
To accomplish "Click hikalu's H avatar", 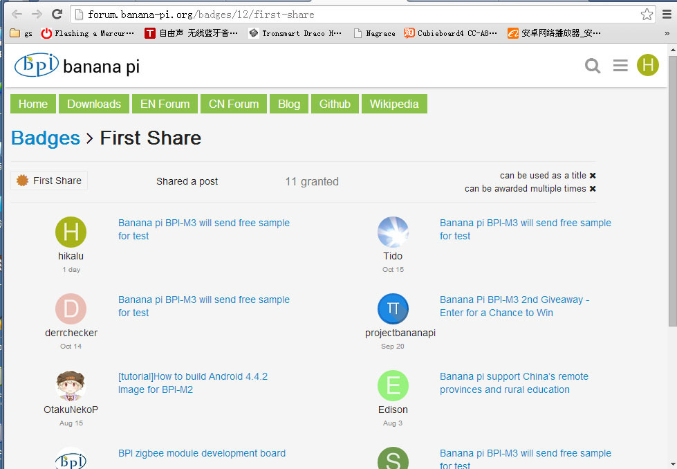I will 71,232.
